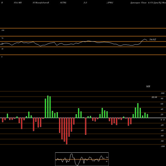Click the 80 label on the MR axis
This screenshot has height=166, width=166.
tap(162, 99)
